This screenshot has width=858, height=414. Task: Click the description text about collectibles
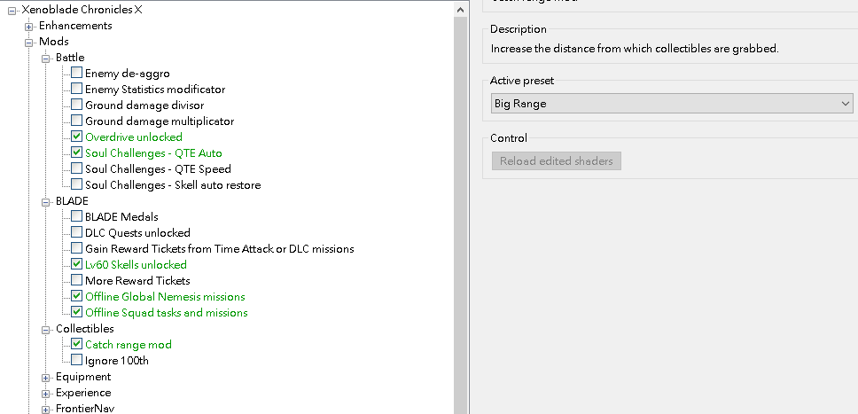[635, 48]
